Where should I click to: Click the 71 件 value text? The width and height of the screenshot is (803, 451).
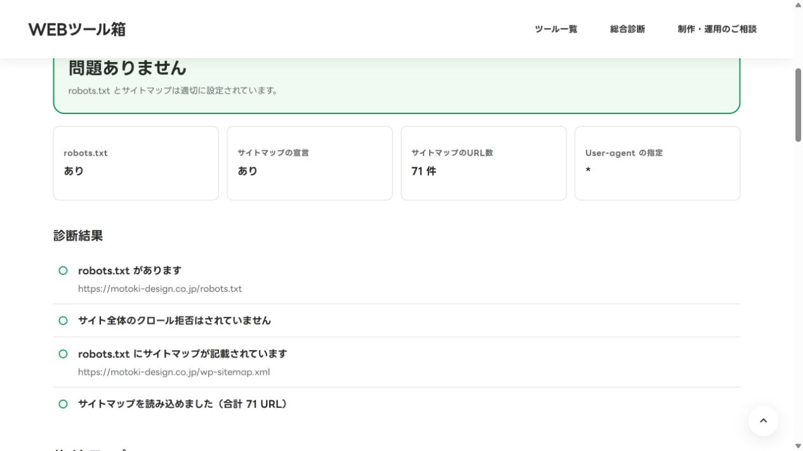(x=424, y=171)
